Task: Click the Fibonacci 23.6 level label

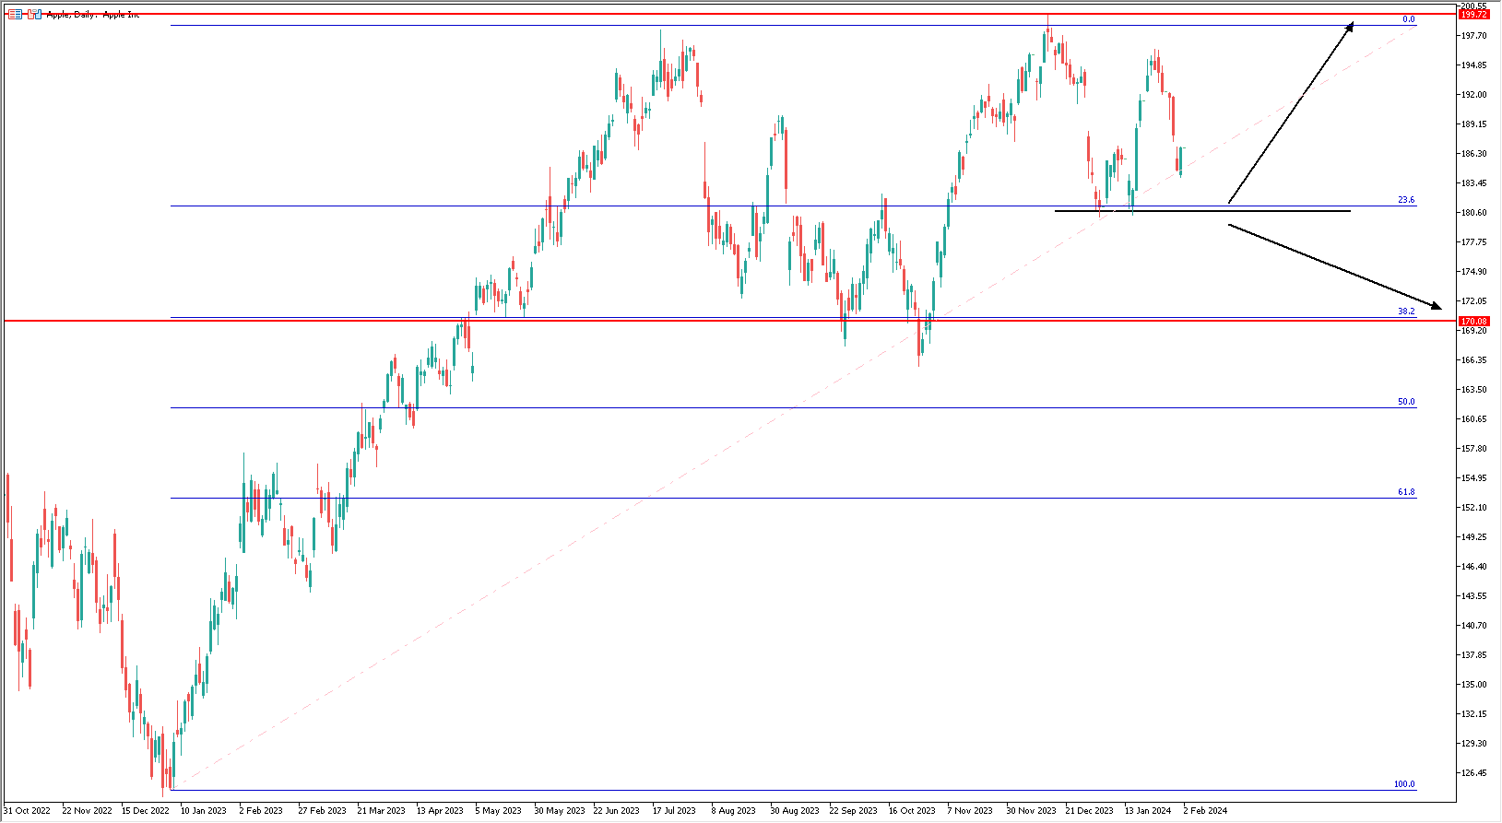Action: 1406,200
